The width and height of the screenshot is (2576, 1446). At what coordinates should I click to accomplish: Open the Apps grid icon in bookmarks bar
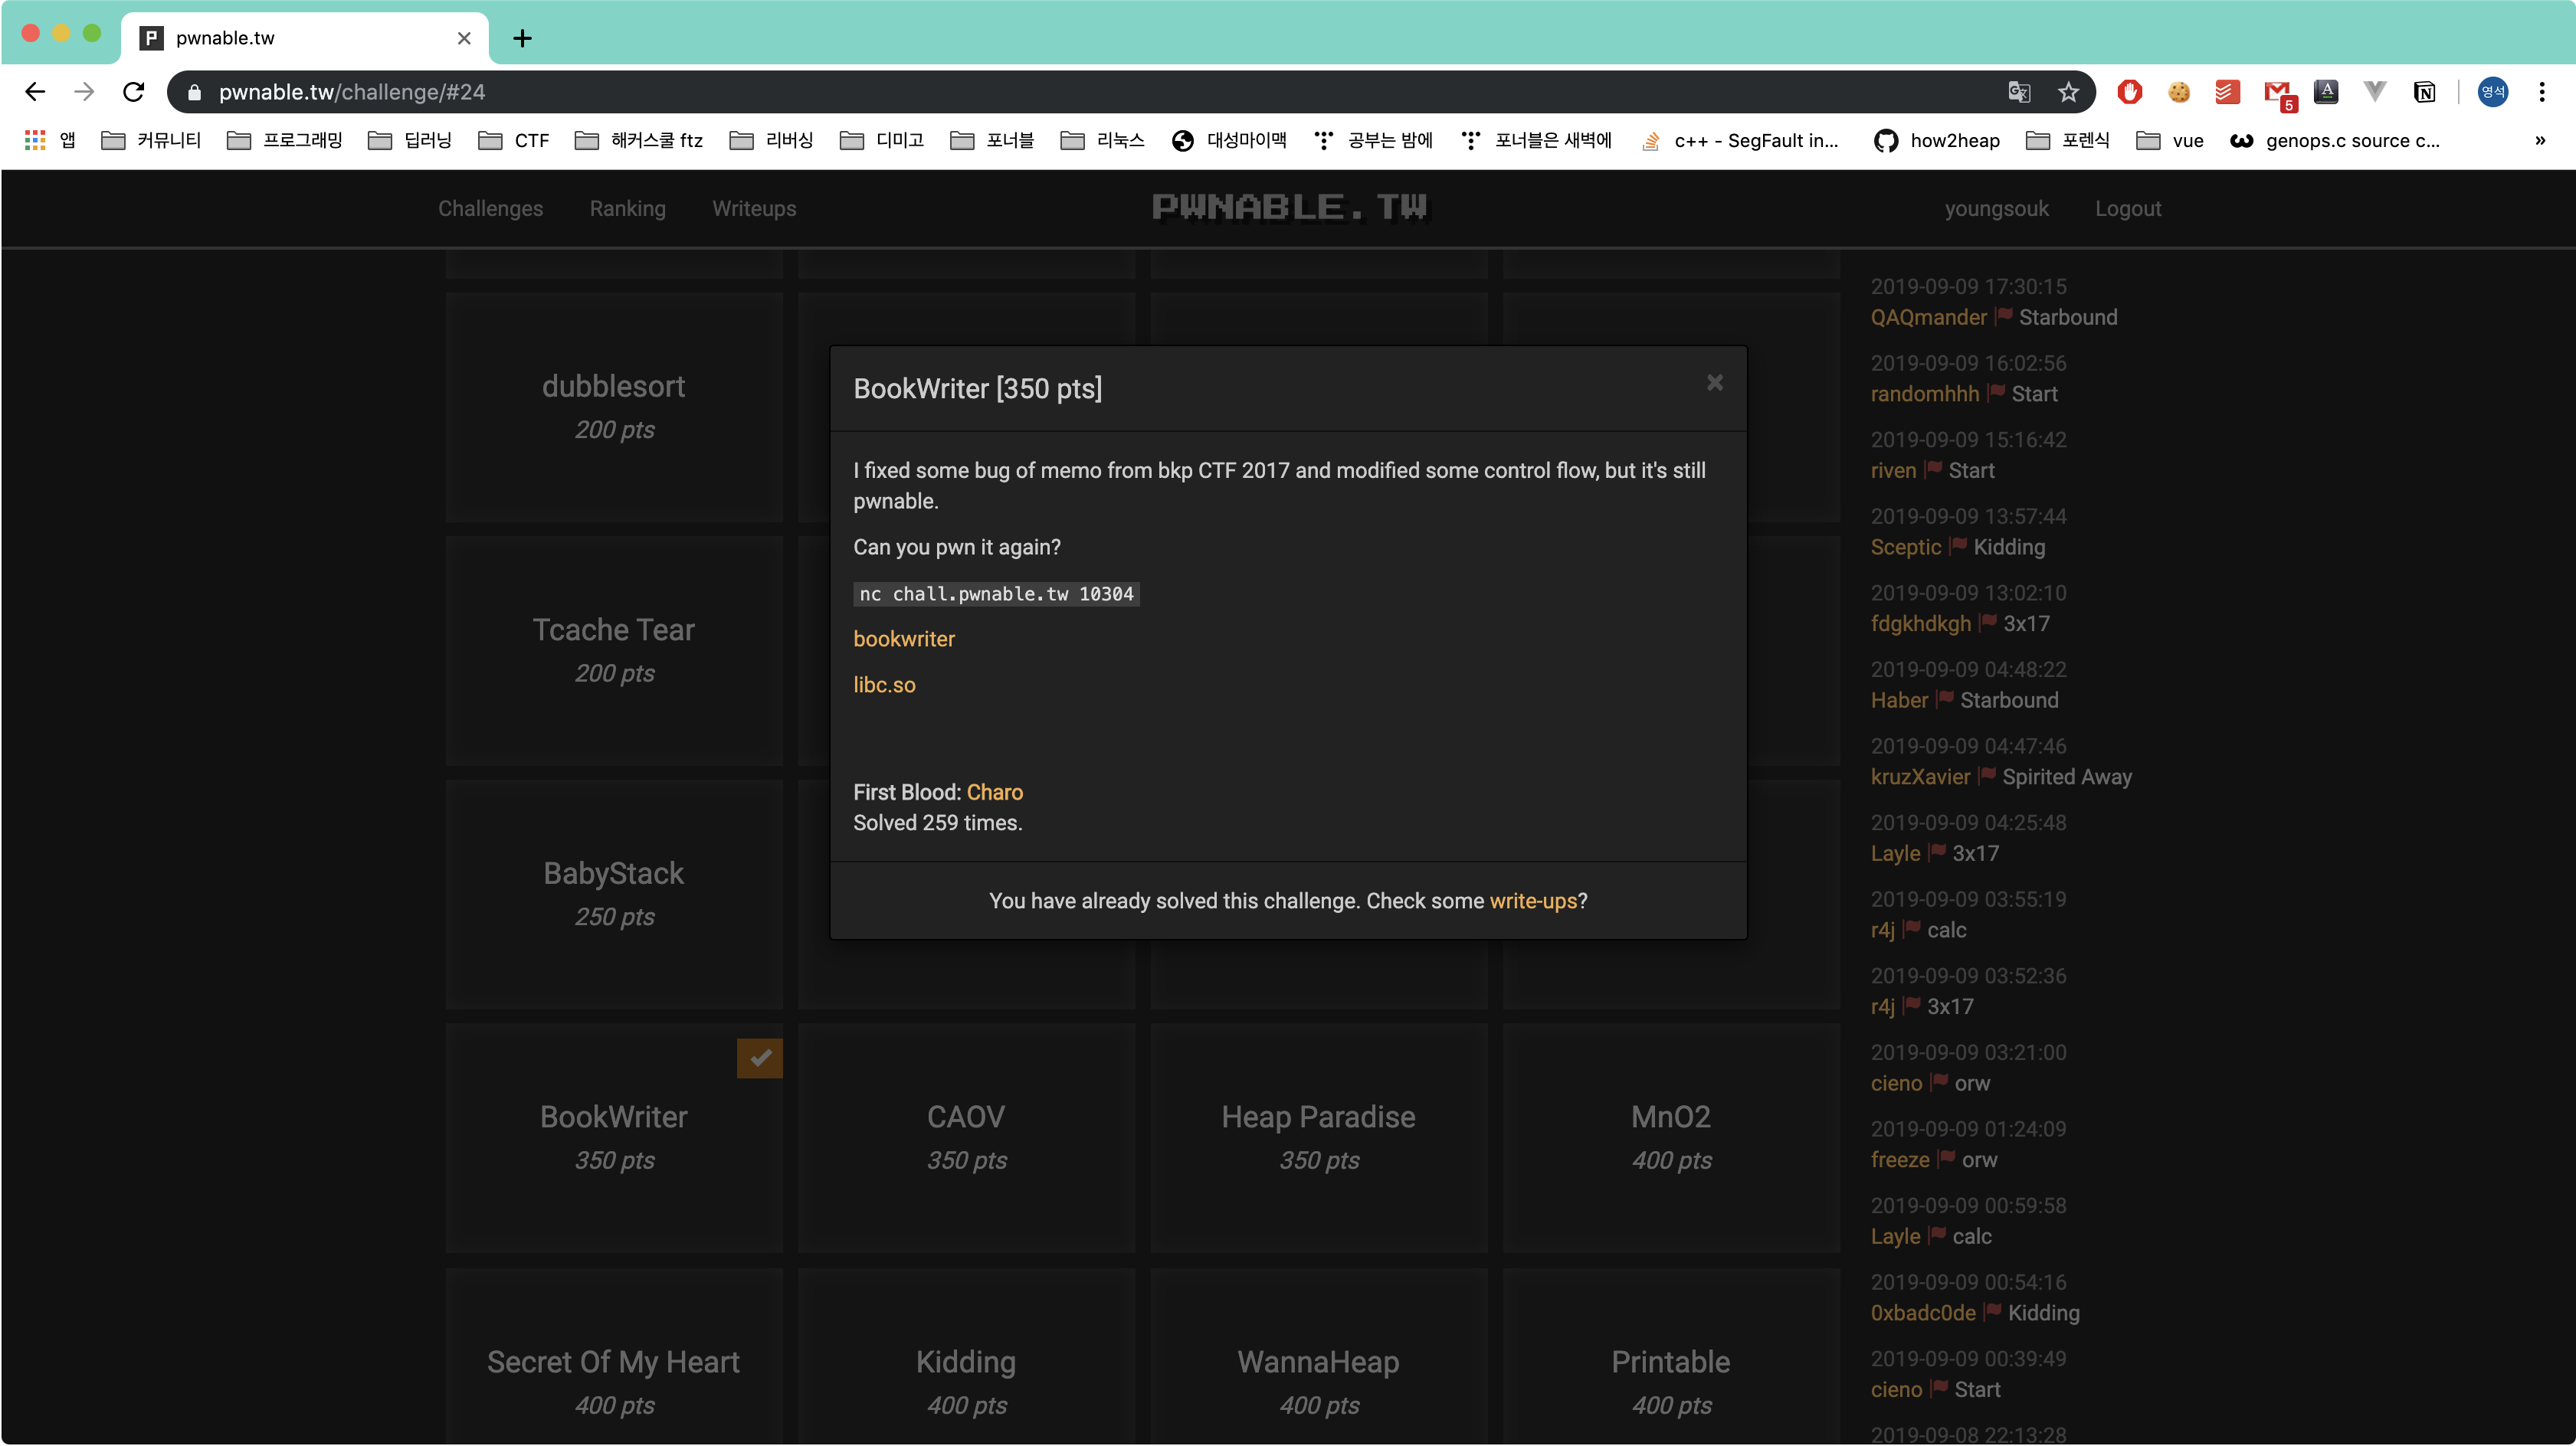click(35, 140)
